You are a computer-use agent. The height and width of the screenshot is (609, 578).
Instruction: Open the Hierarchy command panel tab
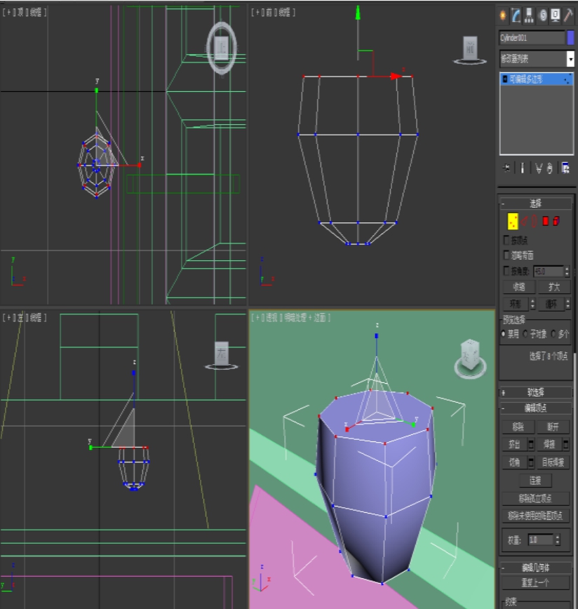(x=529, y=15)
